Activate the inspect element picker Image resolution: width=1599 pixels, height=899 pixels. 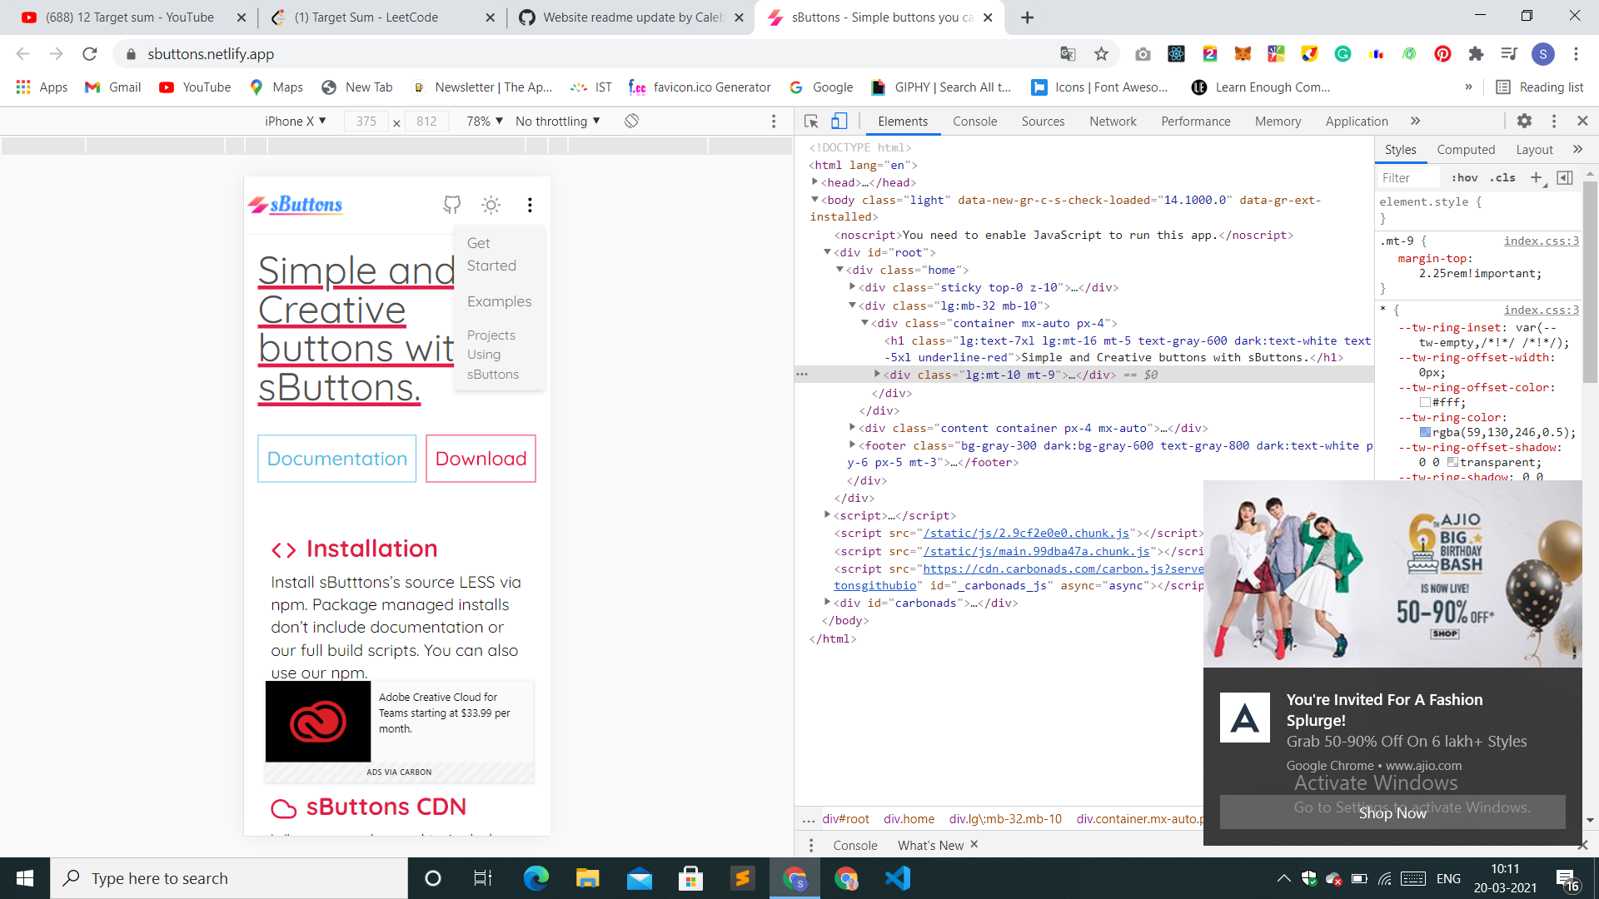[x=811, y=122]
